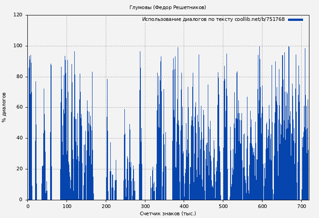
Task: Click the y-axis tick label 0
Action: (21, 200)
